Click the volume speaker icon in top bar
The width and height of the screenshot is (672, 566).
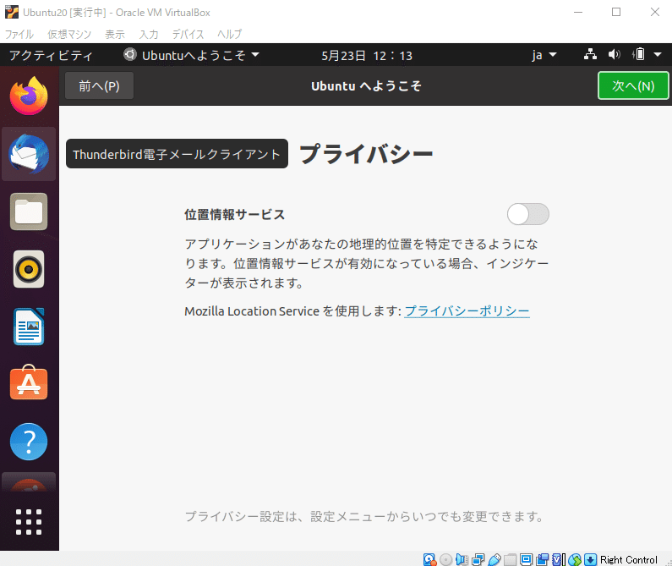615,54
